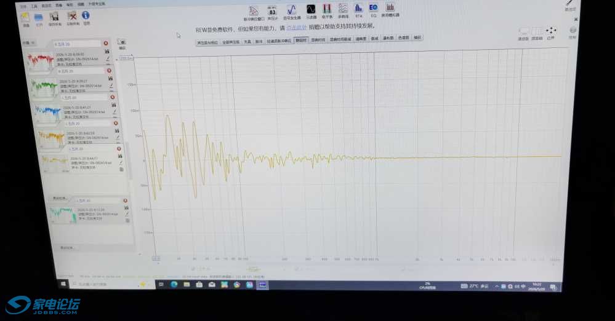Select the blue-trace measurement thumbnail

pyautogui.click(x=47, y=113)
